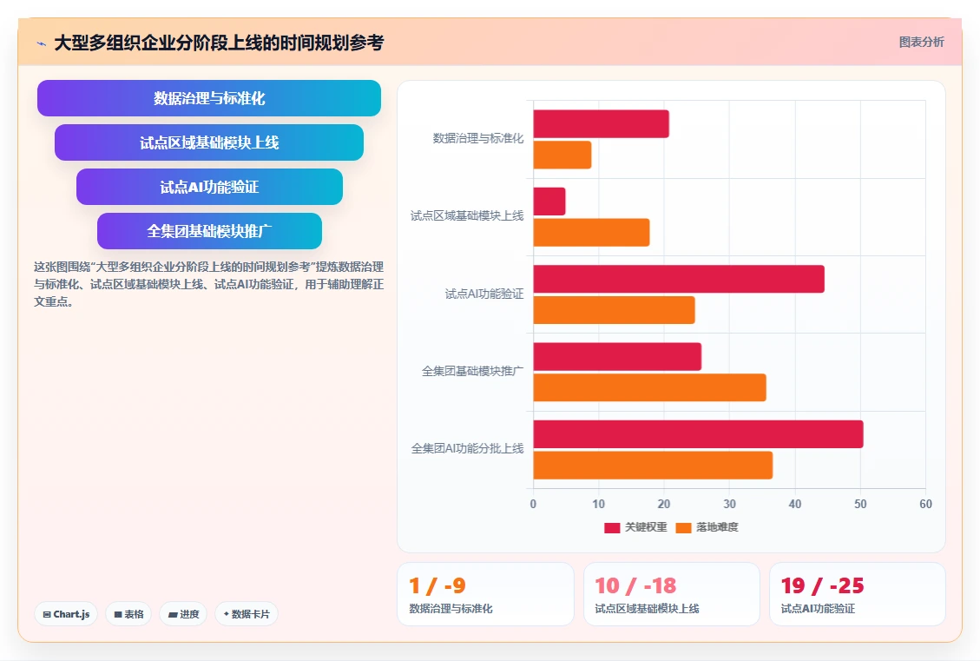Screen dimensions: 980x661
Task: Click red bar for 试点AI功能验证
Action: pyautogui.click(x=679, y=279)
